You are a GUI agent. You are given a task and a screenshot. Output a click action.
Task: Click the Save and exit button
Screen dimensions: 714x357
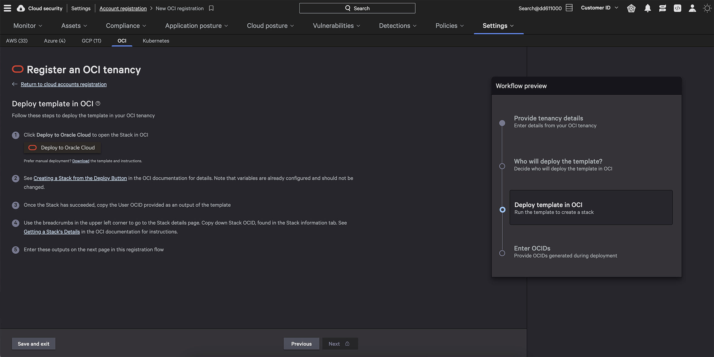pyautogui.click(x=33, y=344)
